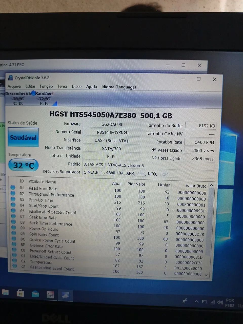Click the disk model title HGST HTS545050A7E380
This screenshot has height=324, width=243.
[93, 114]
